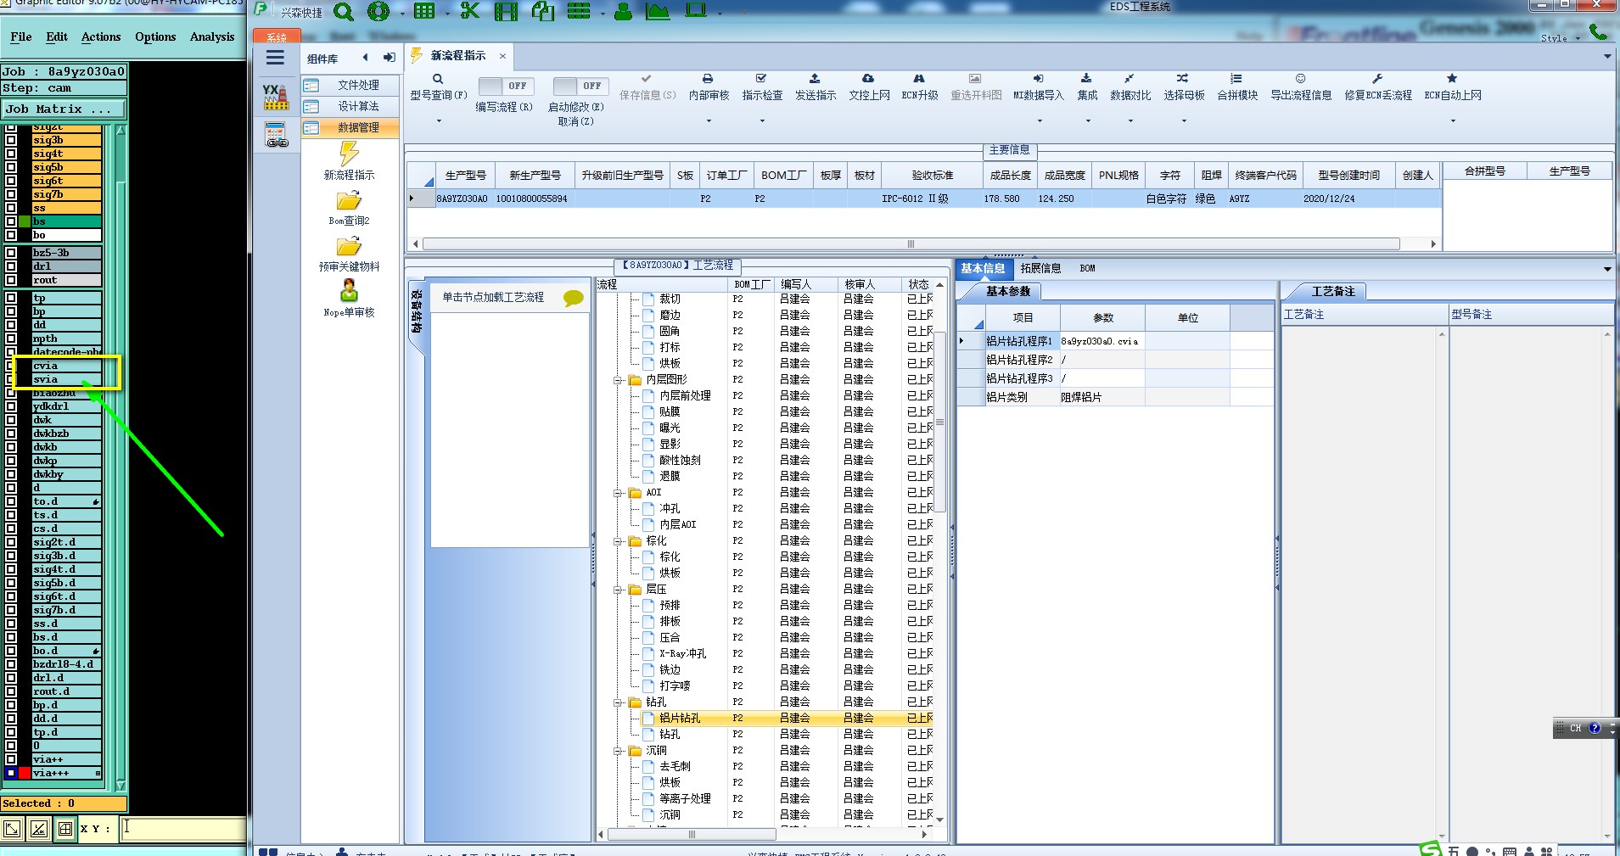Click the Job Matrix button

pyautogui.click(x=64, y=109)
